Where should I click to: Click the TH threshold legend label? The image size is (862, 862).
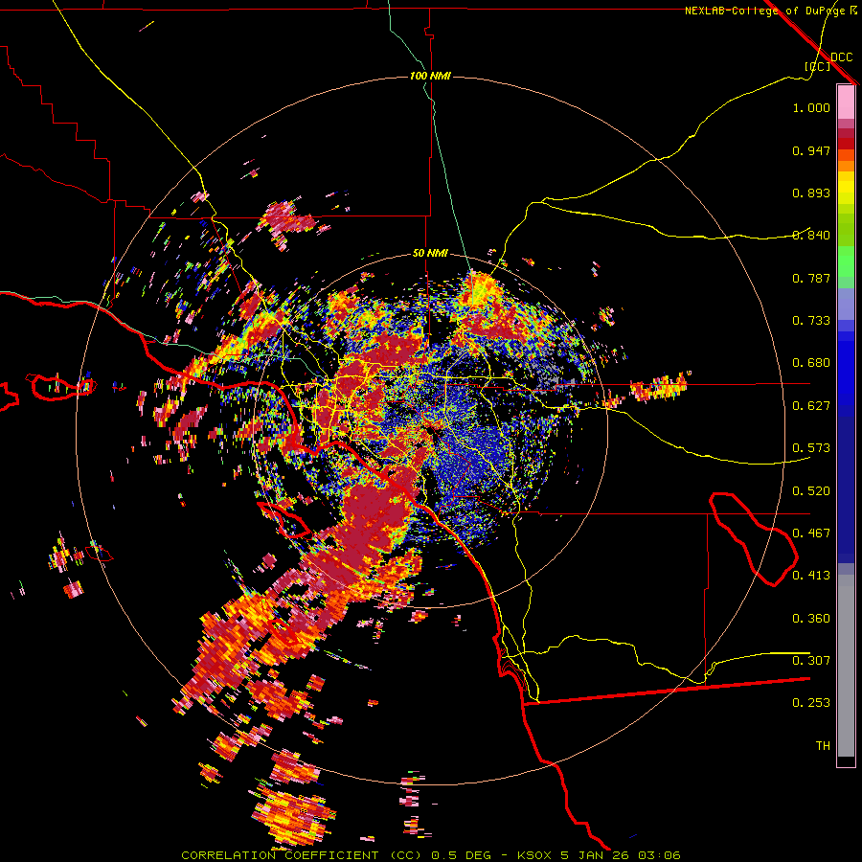823,746
